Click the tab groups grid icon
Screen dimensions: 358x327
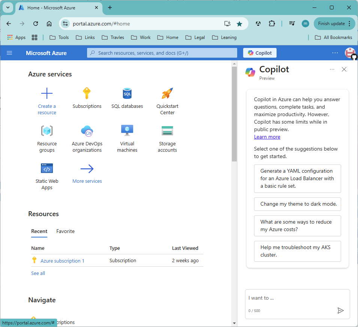(35, 37)
